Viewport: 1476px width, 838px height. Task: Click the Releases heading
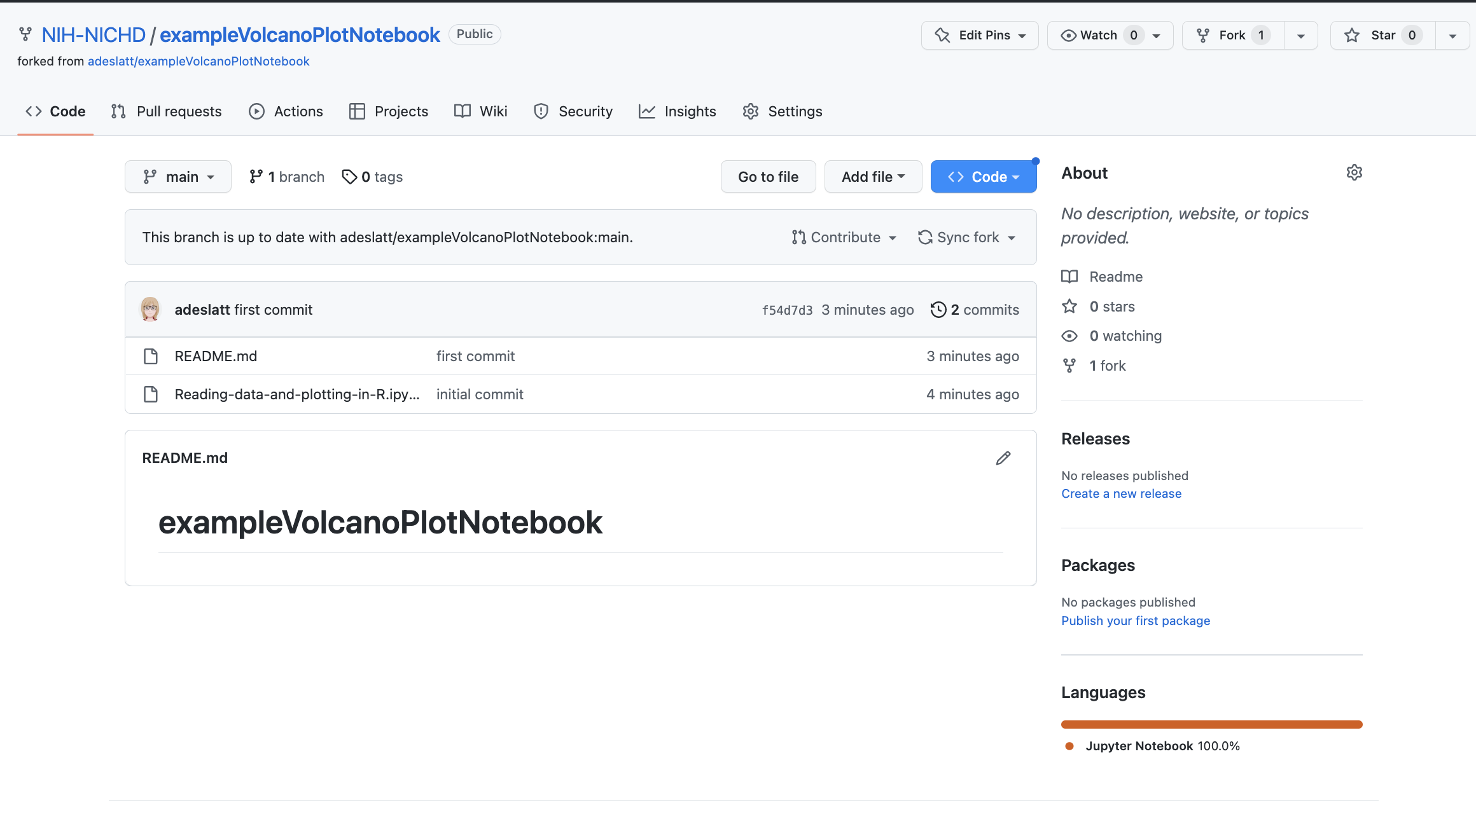(1096, 439)
